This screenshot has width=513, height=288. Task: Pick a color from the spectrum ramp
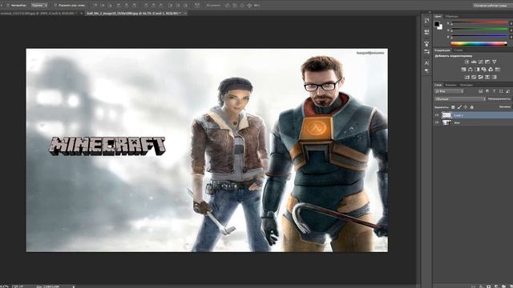pyautogui.click(x=479, y=43)
